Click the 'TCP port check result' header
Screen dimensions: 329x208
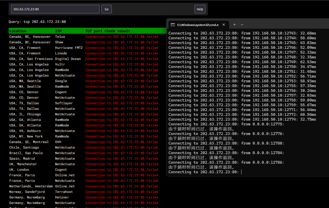[x=108, y=31]
